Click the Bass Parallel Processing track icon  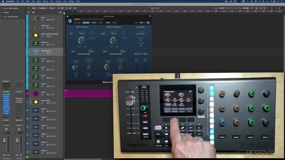coord(36,35)
